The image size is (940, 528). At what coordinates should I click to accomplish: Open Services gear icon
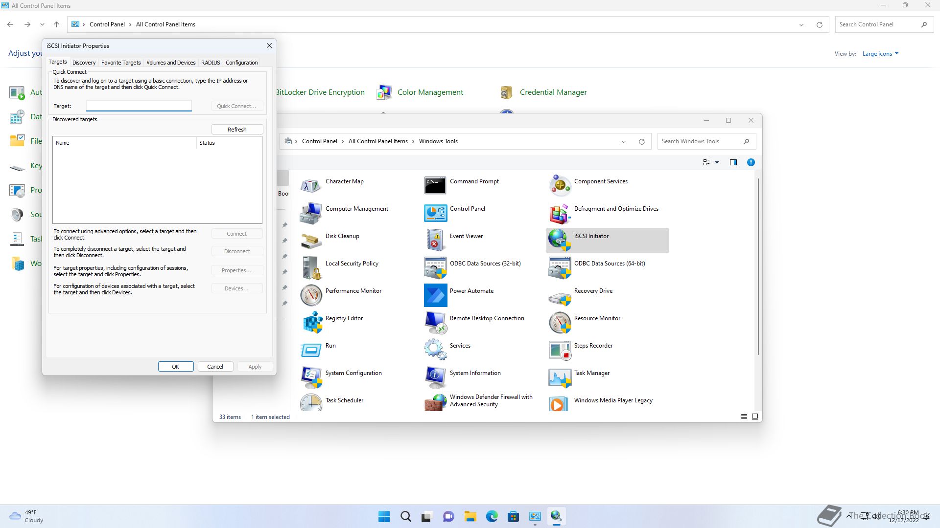(435, 350)
